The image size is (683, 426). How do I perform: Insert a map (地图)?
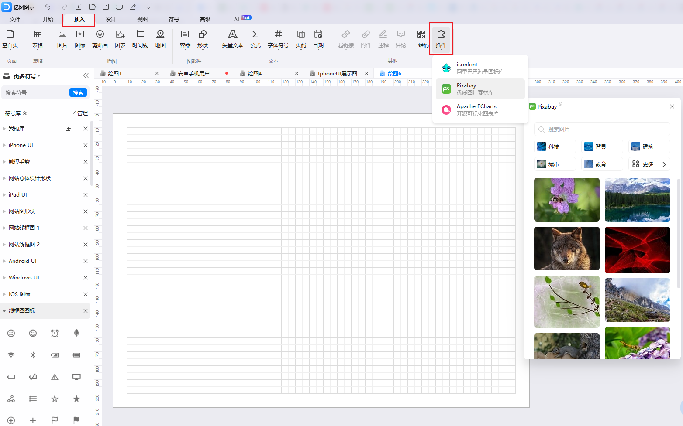point(160,39)
